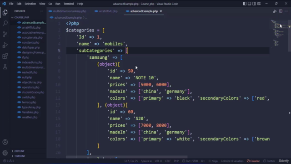Click the Run Code icon in editor title
Image resolution: width=291 pixels, height=164 pixels.
[275, 11]
